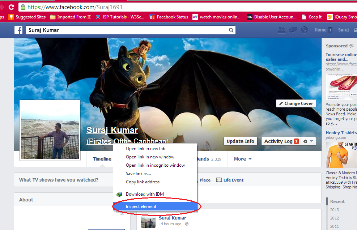
Task: Jump to Recent in timeline navigator
Action: click(337, 201)
